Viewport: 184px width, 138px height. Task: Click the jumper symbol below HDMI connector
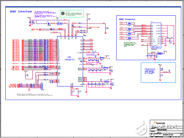[160, 54]
